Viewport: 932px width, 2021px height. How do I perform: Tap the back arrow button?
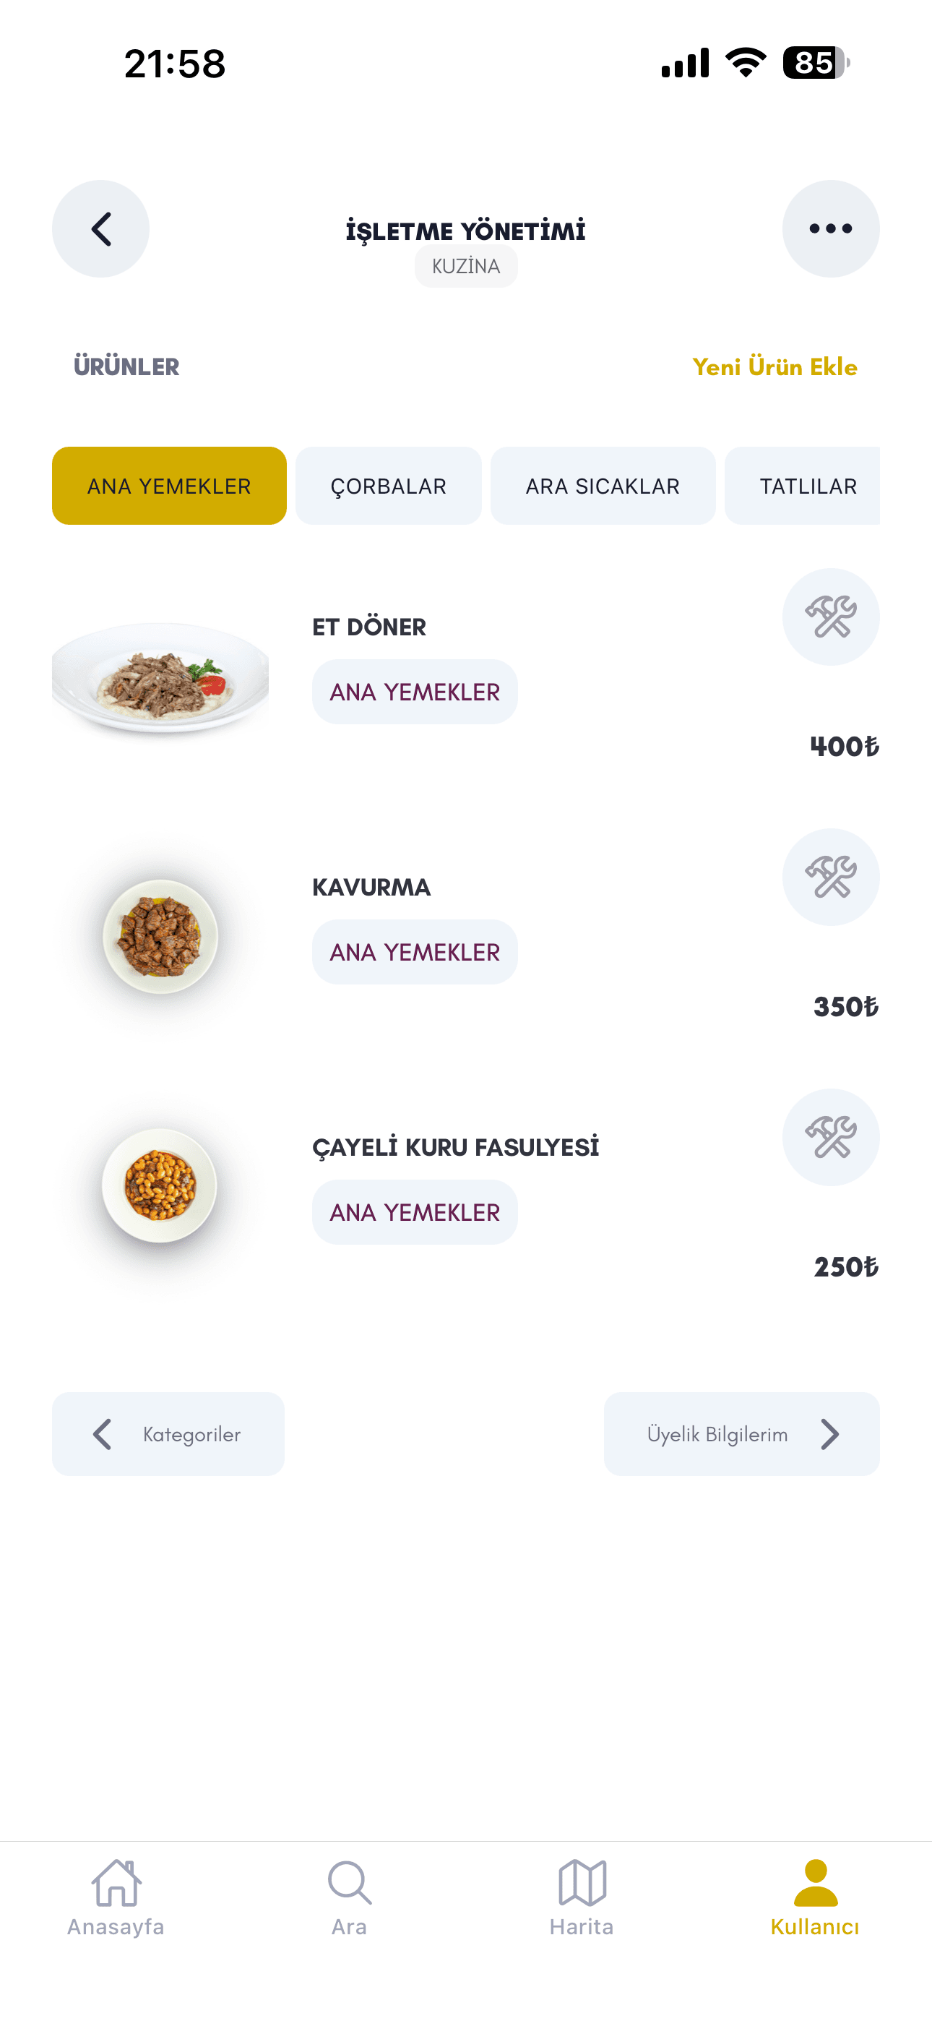tap(100, 229)
